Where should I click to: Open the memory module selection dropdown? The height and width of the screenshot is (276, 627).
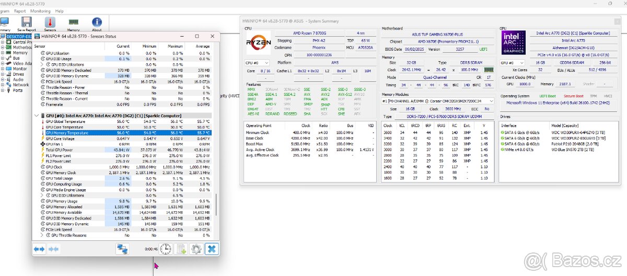point(438,100)
